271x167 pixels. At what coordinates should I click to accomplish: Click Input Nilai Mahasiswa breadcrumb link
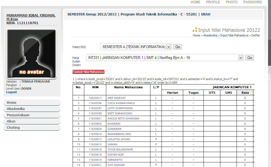[x=234, y=35]
